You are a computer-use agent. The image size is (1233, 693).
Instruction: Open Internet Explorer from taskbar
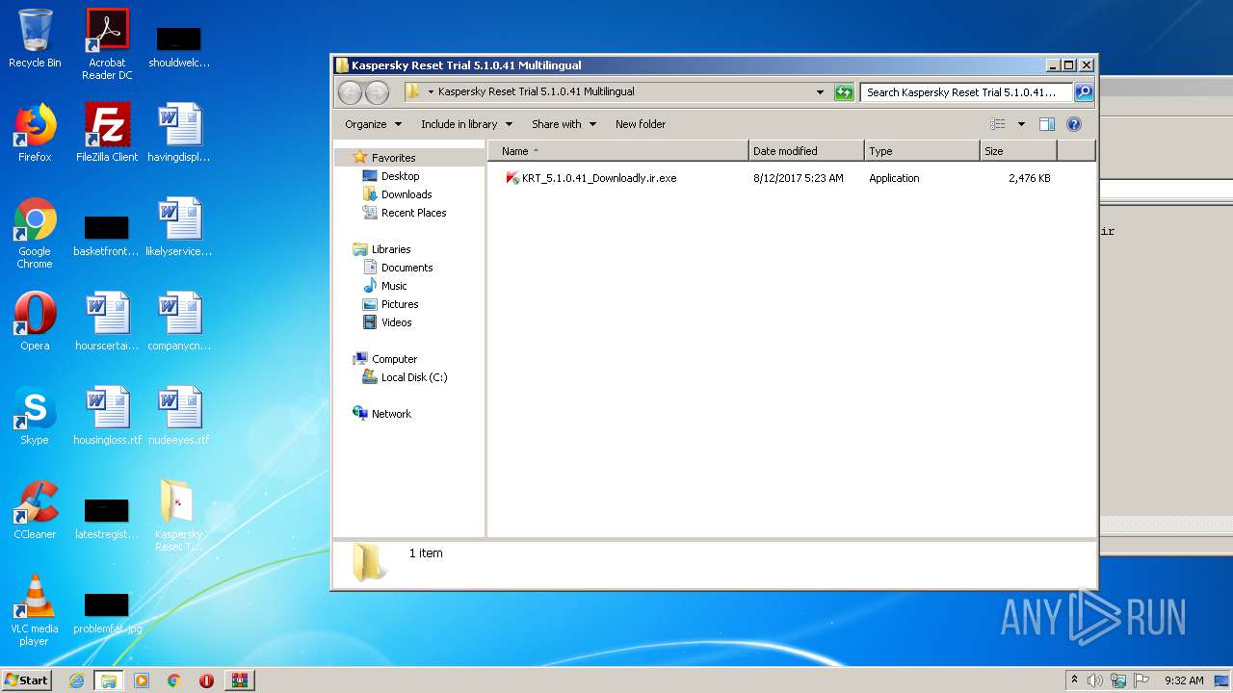(x=77, y=680)
